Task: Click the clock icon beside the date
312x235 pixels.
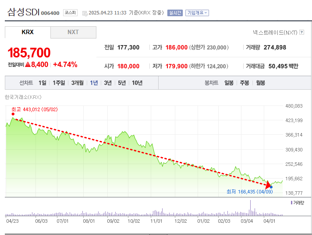Action: [x=85, y=13]
